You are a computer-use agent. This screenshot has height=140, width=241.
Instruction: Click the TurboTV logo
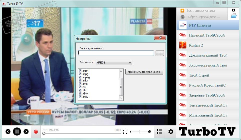coord(207,131)
